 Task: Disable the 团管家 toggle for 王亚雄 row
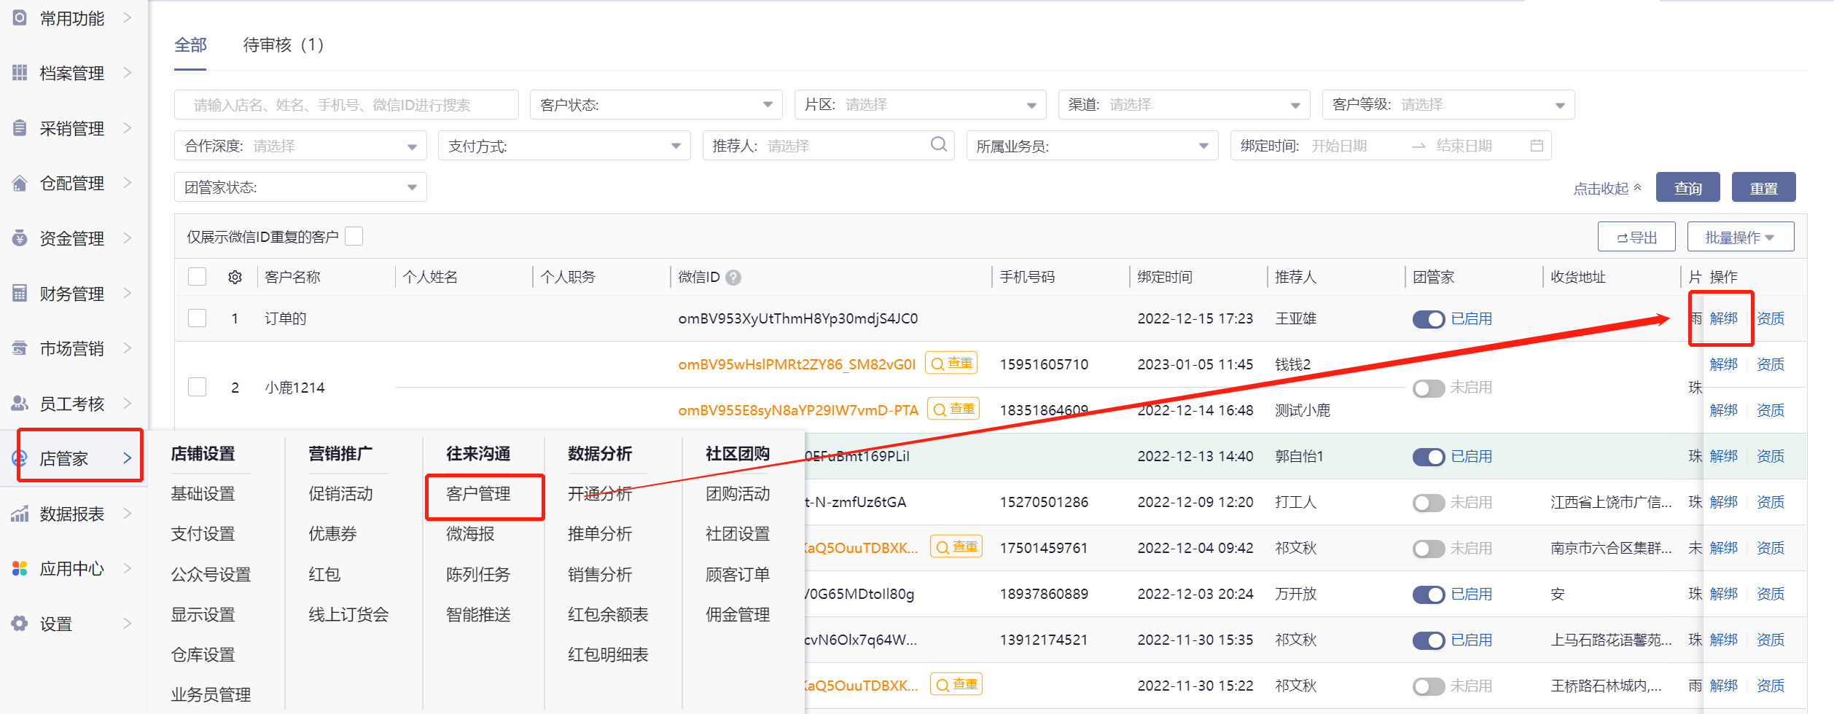click(x=1428, y=319)
